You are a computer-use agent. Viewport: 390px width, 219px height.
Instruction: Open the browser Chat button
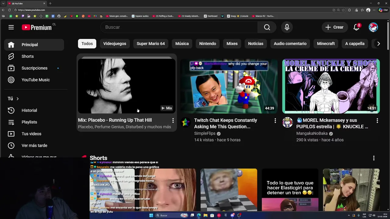click(x=383, y=10)
